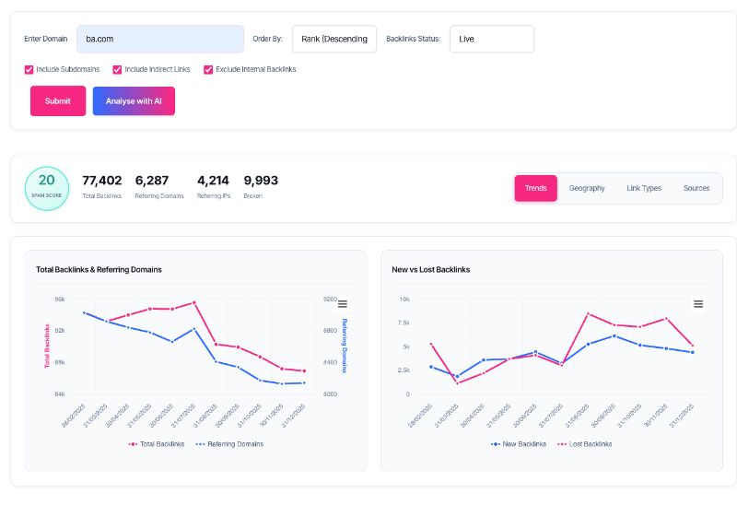Uncheck Exclude Internal Backlinks checkbox
Image resolution: width=737 pixels, height=505 pixels.
click(x=208, y=70)
